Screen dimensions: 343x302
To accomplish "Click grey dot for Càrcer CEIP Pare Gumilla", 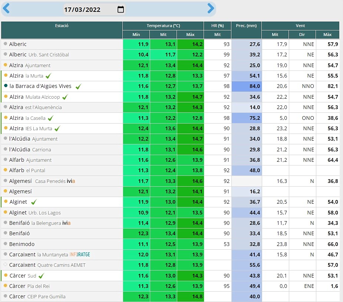I will pos(6,296).
